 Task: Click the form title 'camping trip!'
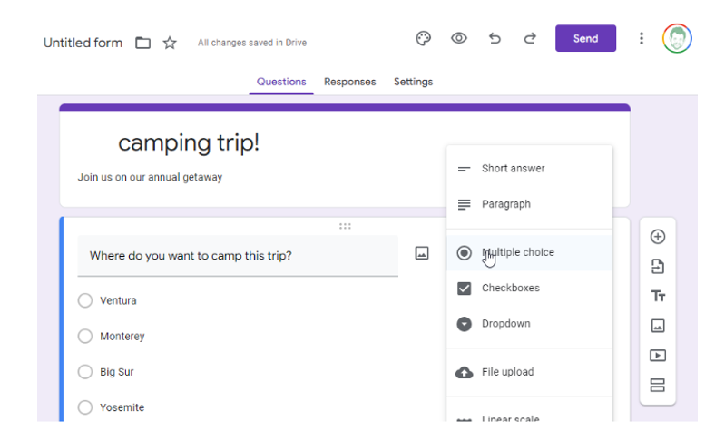click(189, 143)
